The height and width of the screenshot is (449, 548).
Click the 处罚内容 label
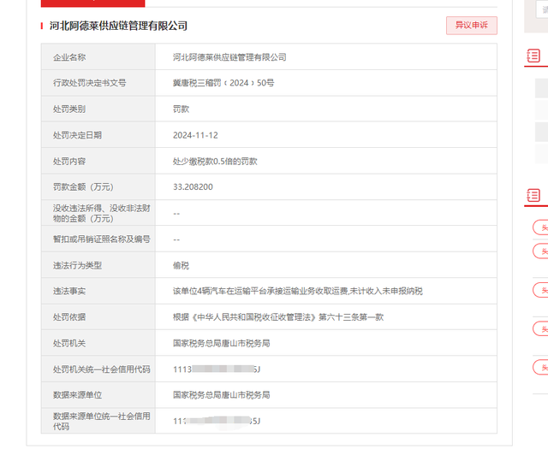[x=69, y=162]
